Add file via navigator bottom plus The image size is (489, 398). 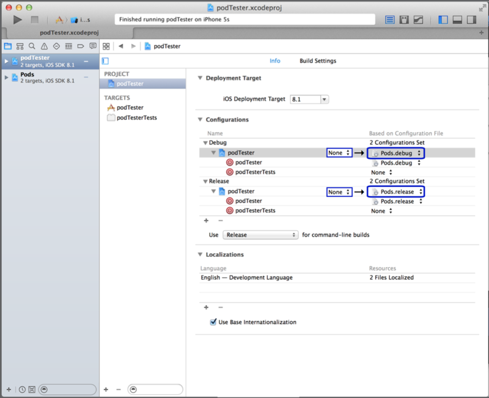(x=9, y=389)
